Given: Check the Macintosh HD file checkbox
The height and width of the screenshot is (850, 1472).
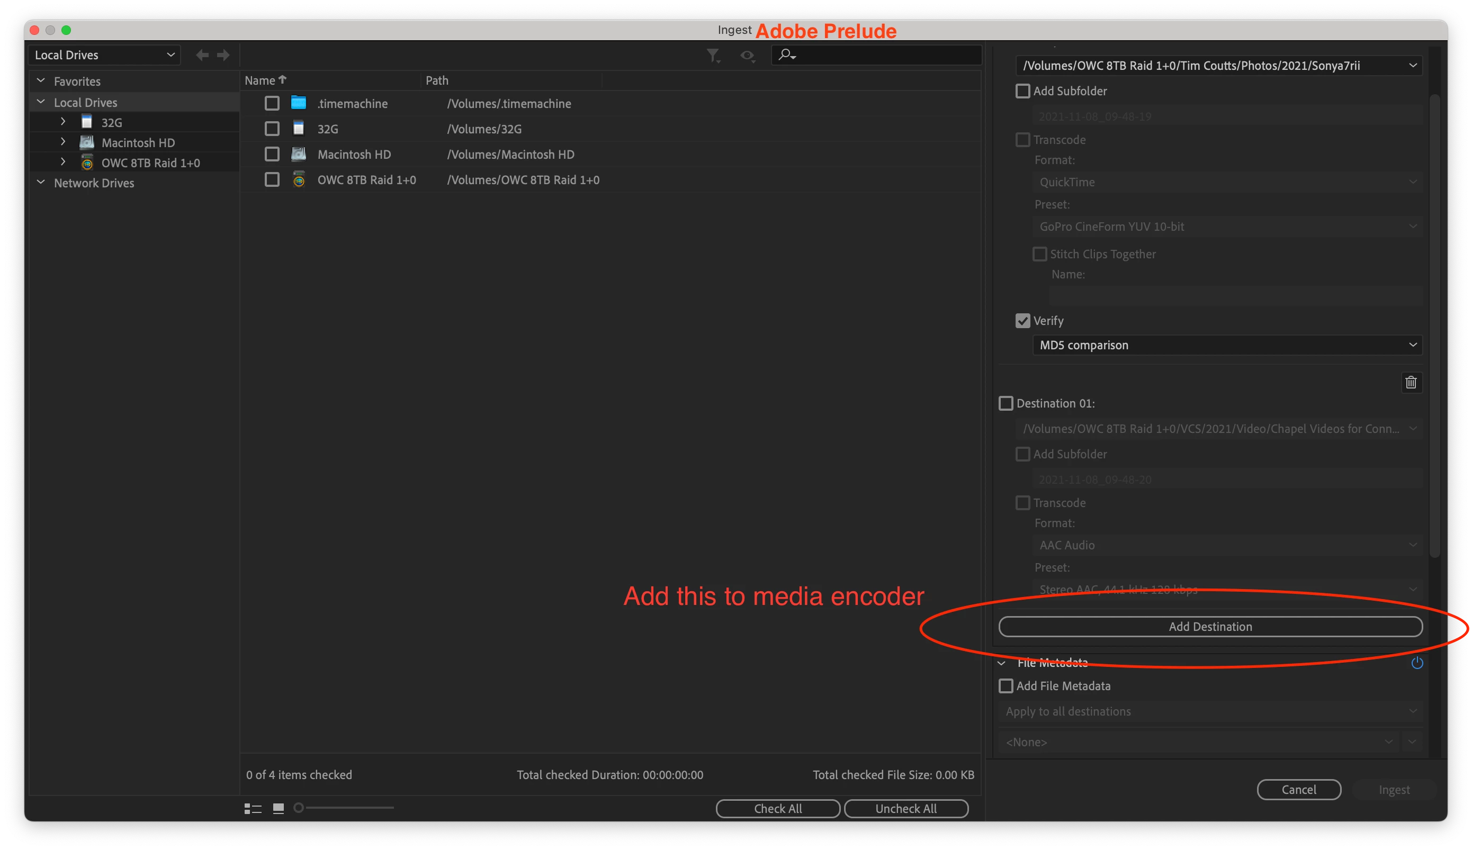Looking at the screenshot, I should coord(272,154).
